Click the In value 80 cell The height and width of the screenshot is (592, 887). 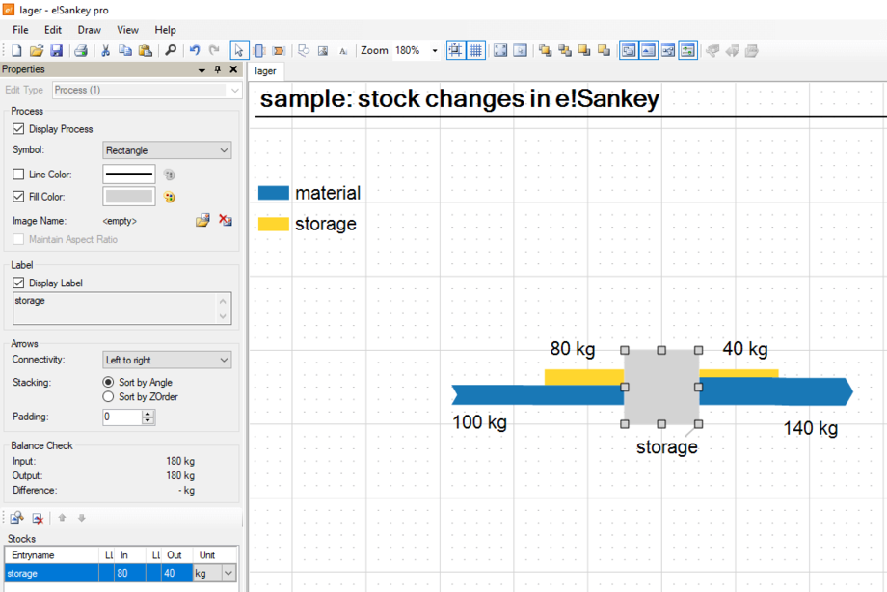click(x=130, y=574)
